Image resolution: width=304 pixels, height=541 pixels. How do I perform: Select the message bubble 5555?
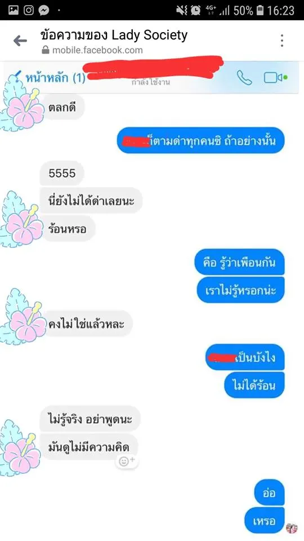click(x=62, y=173)
